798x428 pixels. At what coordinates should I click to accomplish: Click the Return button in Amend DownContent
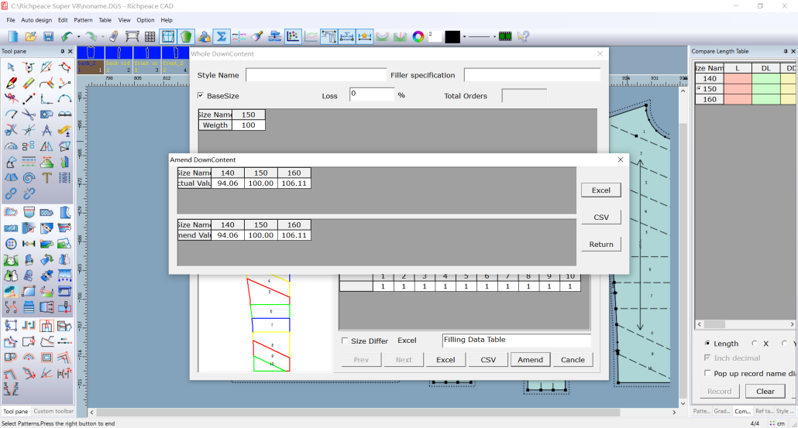[600, 244]
